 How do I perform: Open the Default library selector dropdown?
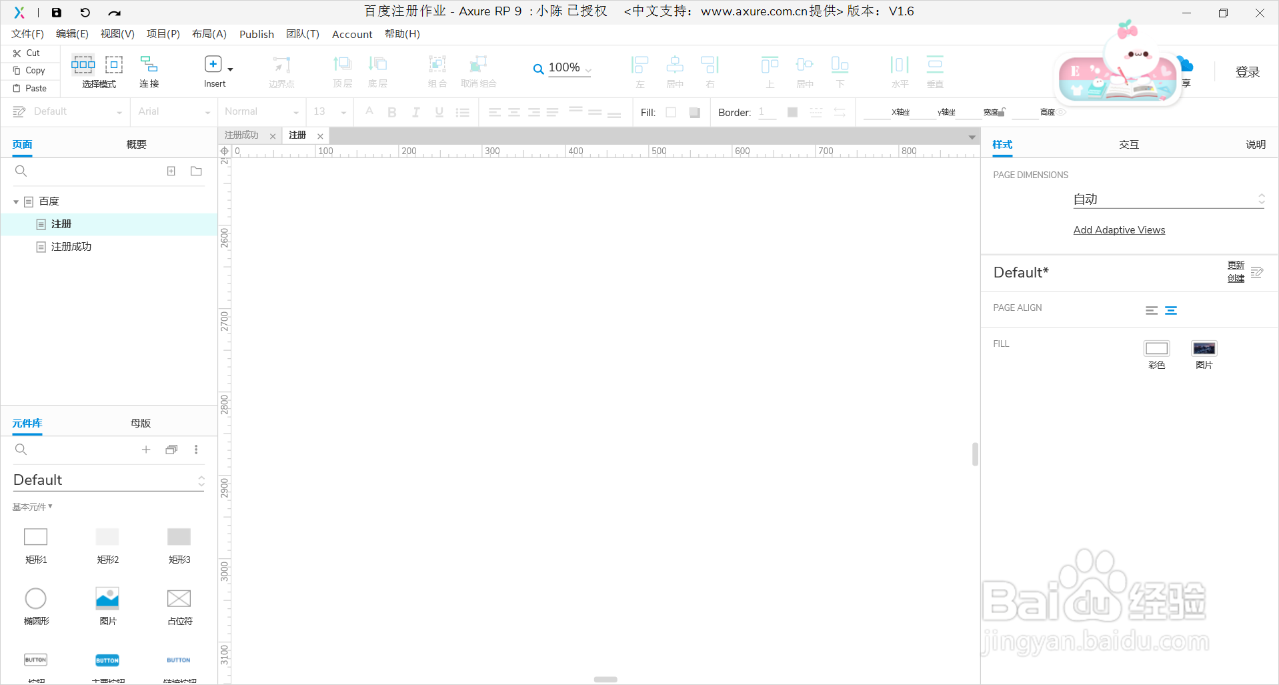tap(109, 480)
